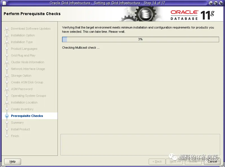Click the Perform Prerequisite Checks heading
The width and height of the screenshot is (225, 167).
click(x=32, y=14)
